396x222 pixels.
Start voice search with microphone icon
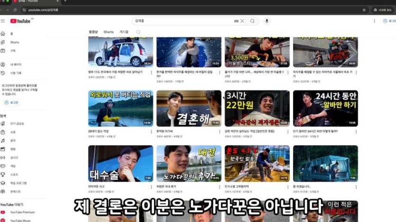pyautogui.click(x=267, y=21)
